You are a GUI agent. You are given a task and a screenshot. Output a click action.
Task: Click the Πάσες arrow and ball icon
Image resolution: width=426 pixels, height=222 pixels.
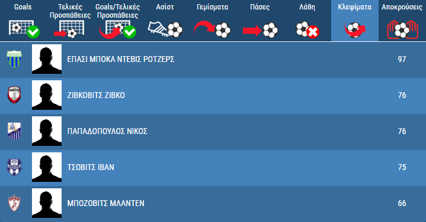[x=260, y=30]
